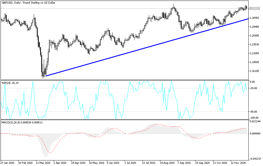
Task: Select the 9 Jun 2020 date label
Action: (x=113, y=163)
